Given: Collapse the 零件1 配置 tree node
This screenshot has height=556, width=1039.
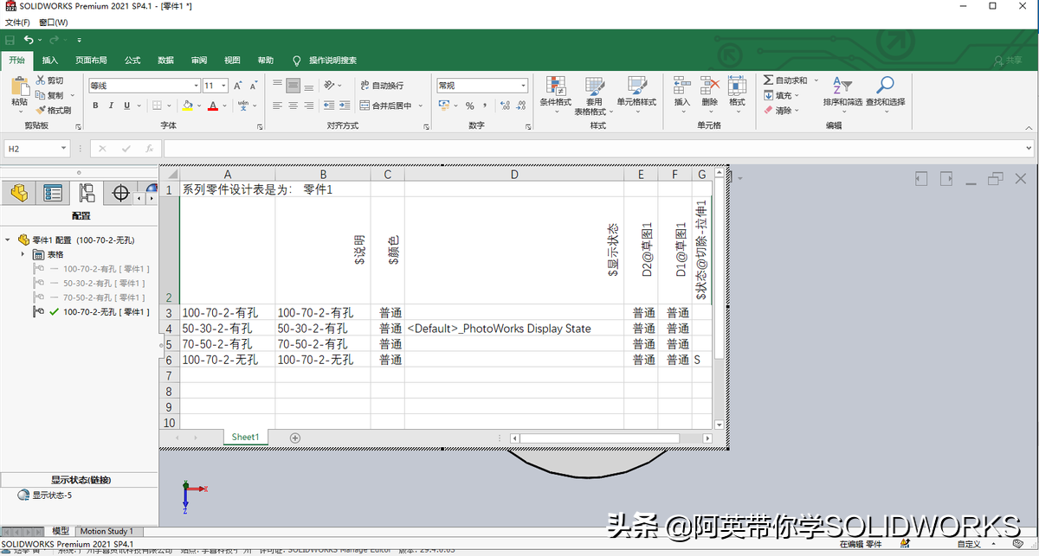Looking at the screenshot, I should coord(9,240).
